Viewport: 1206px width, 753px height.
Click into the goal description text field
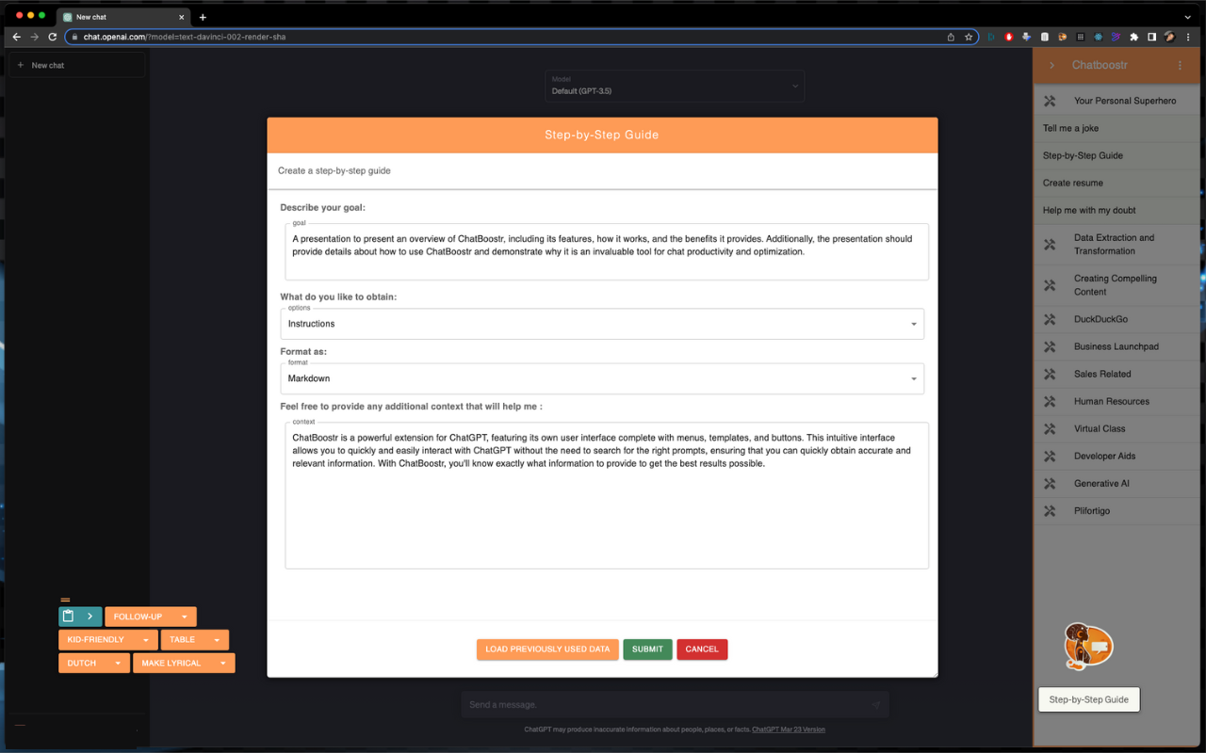tap(607, 251)
